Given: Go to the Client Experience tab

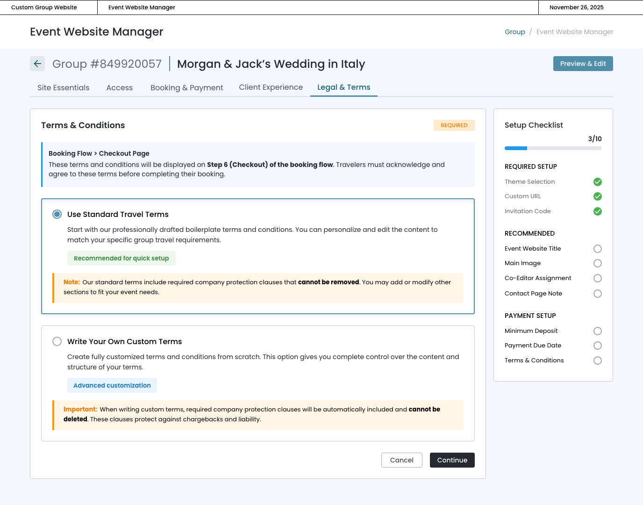Looking at the screenshot, I should click(271, 87).
